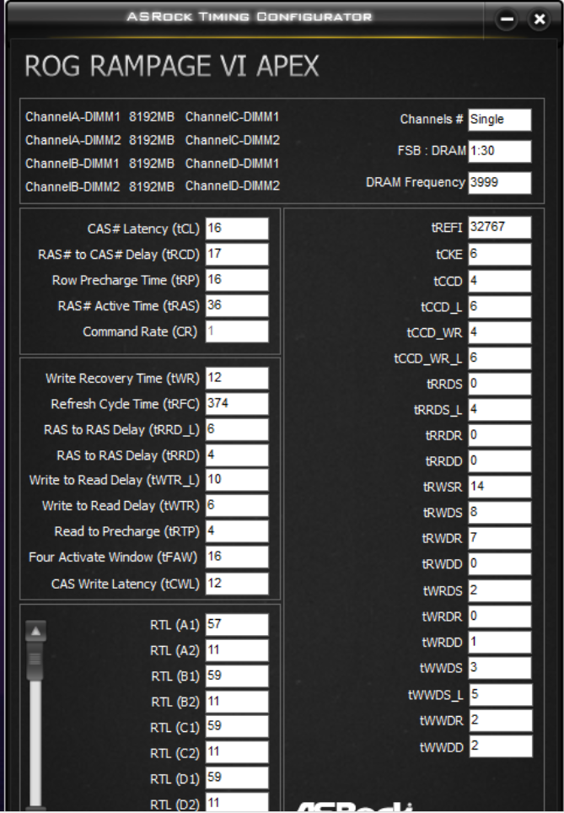Screen dimensions: 564x813
Task: Select the RAS# Active Time (tRAS) field
Action: pyautogui.click(x=237, y=306)
